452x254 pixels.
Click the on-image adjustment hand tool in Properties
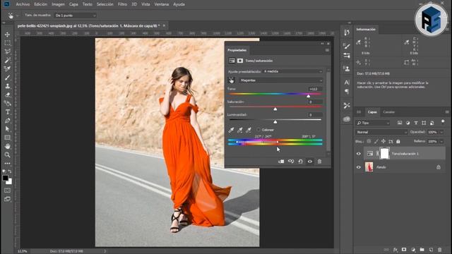point(232,80)
